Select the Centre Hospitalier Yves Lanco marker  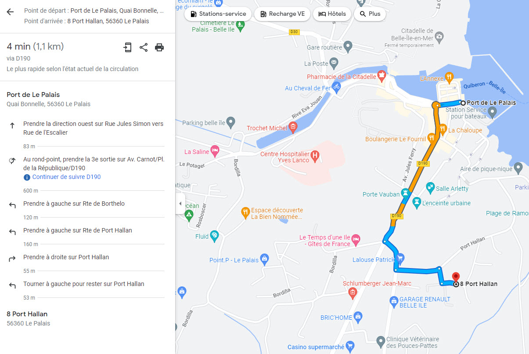[x=314, y=155]
